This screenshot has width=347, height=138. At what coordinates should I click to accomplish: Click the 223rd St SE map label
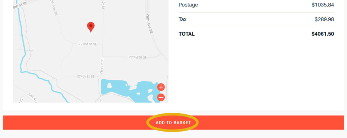tap(138, 57)
